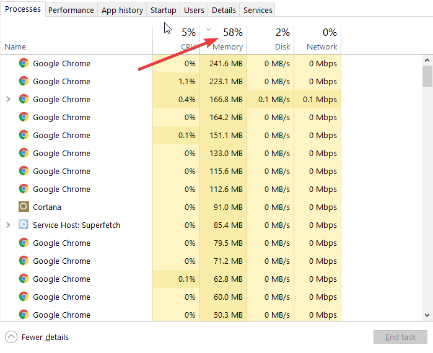Open the App history tab

point(122,10)
